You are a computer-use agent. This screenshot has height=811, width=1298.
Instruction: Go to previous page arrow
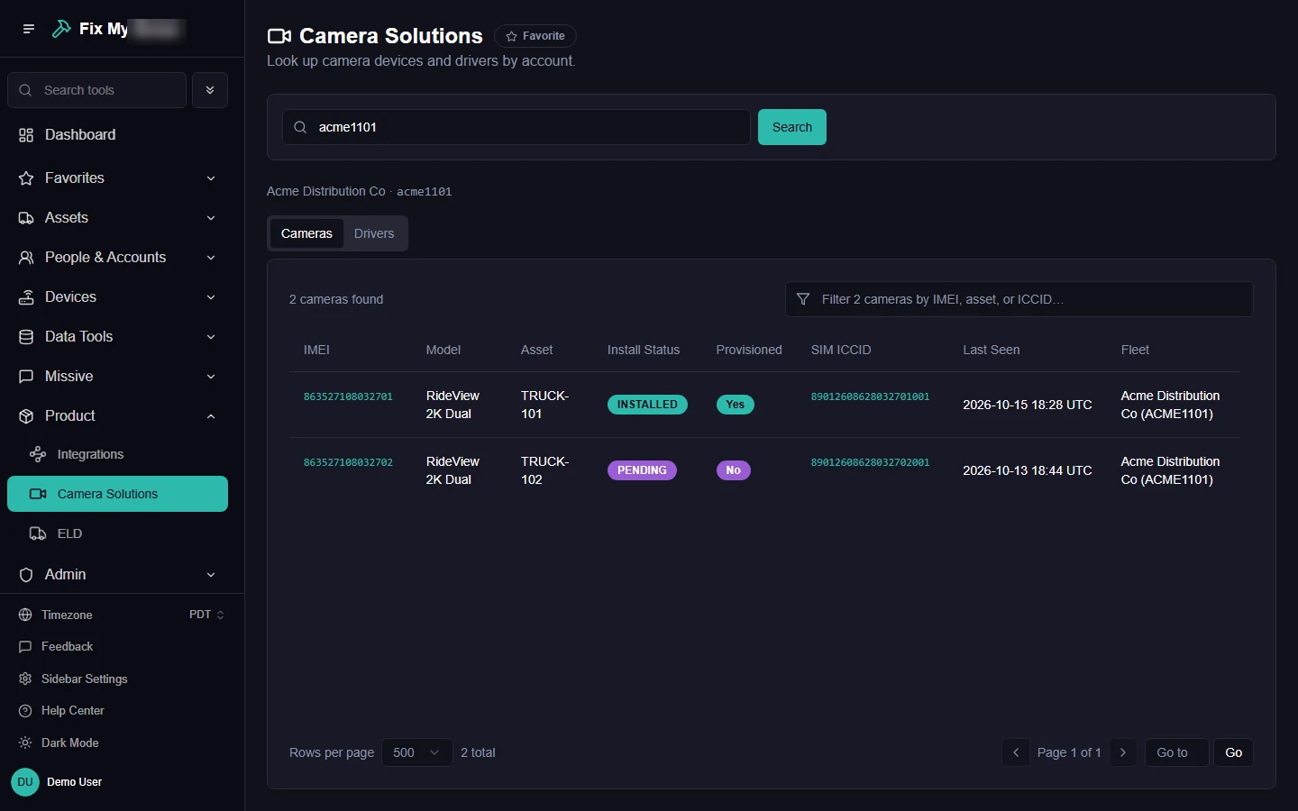(x=1016, y=752)
